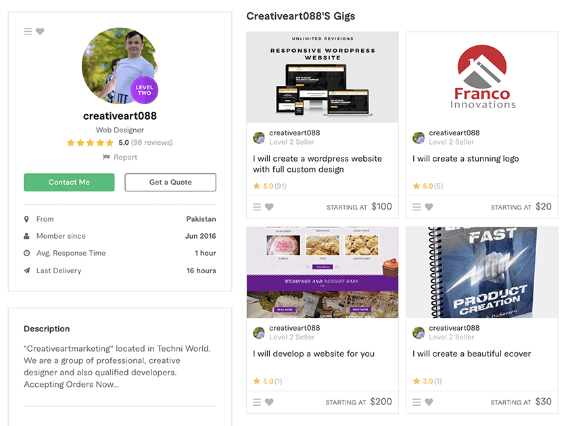Click the heart icon on the beautiful ecover gig
This screenshot has width=568, height=426.
[x=429, y=402]
